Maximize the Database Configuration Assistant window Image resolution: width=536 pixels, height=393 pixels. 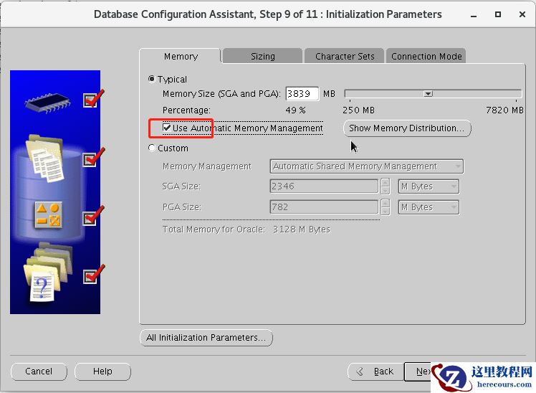pyautogui.click(x=498, y=14)
